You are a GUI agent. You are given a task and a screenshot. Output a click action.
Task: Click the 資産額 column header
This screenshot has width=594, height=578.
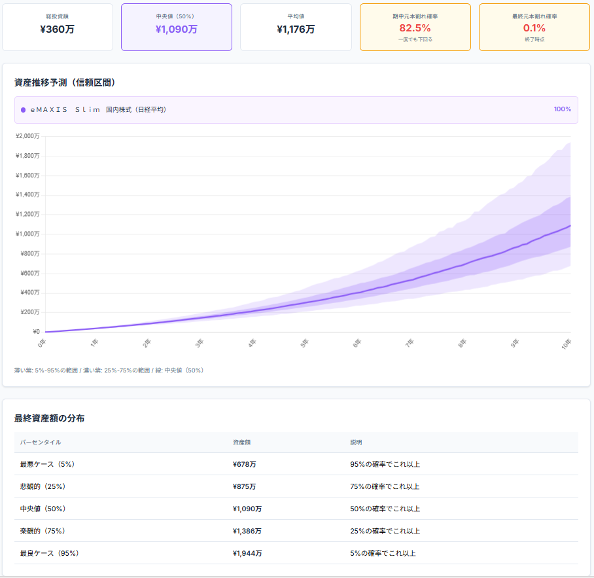click(x=241, y=443)
